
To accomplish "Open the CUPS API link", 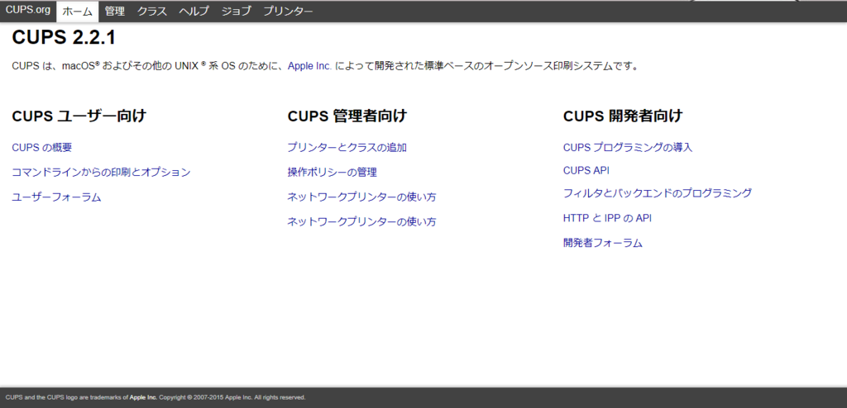I will point(586,170).
